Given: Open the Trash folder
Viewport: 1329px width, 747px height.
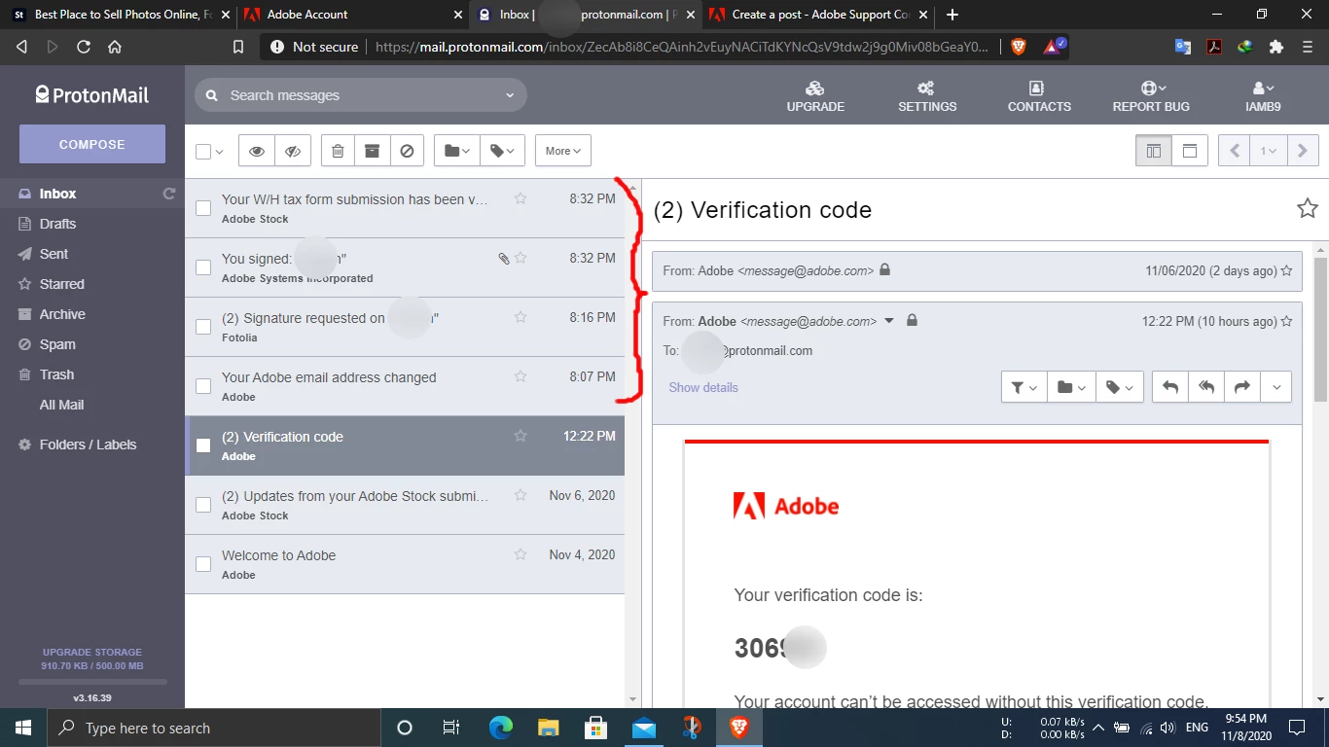Looking at the screenshot, I should click(56, 374).
